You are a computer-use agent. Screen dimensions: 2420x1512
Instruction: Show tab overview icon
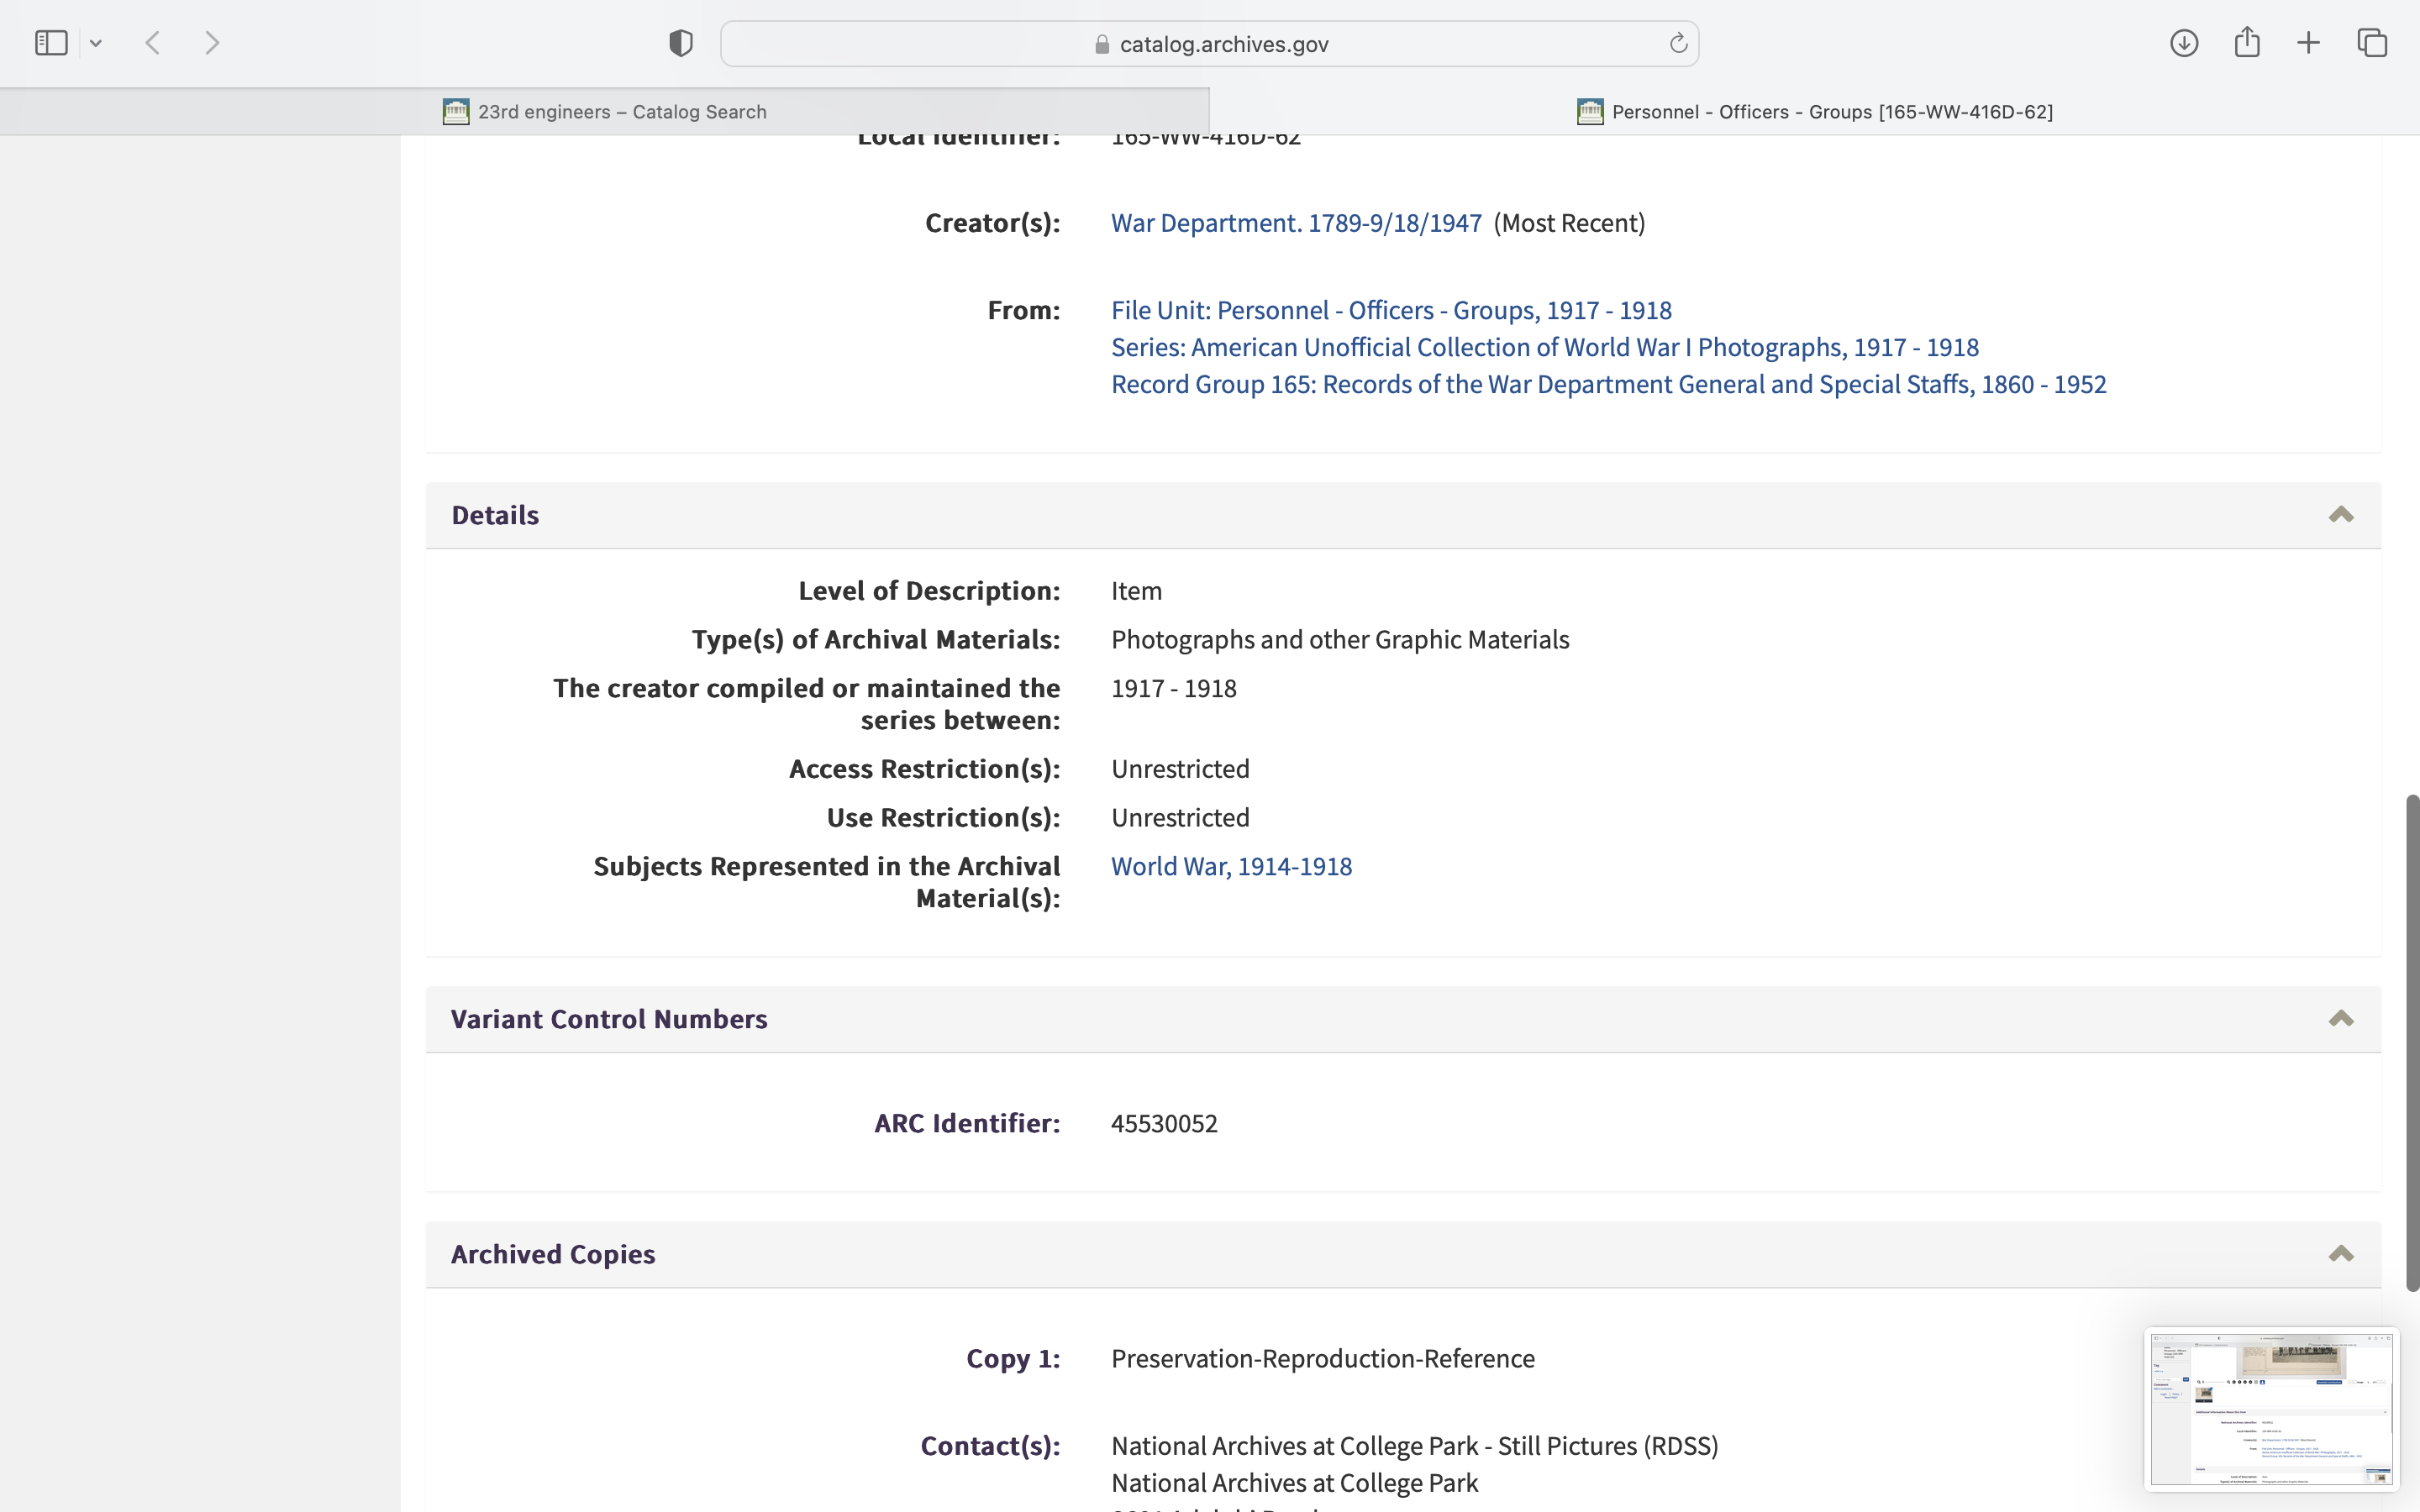(2372, 43)
